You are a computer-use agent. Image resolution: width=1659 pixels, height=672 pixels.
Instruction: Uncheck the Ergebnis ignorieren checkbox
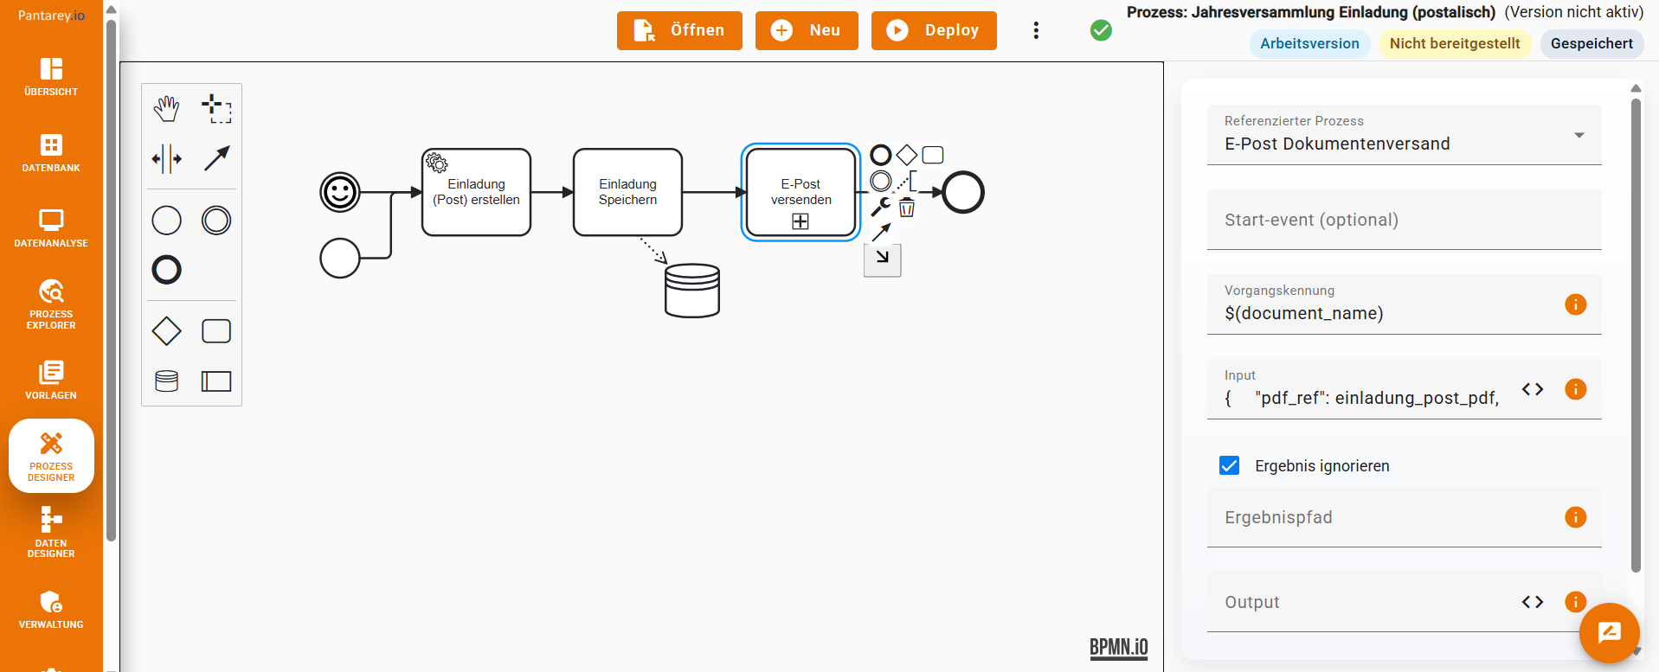[1229, 466]
